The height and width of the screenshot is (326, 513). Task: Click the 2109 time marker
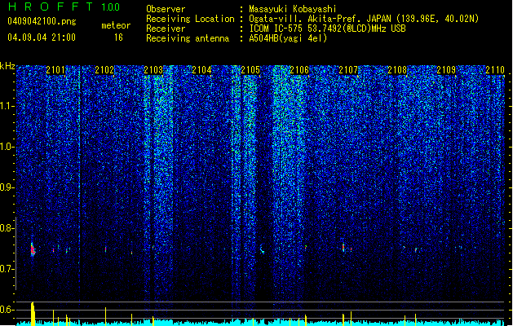[446, 70]
